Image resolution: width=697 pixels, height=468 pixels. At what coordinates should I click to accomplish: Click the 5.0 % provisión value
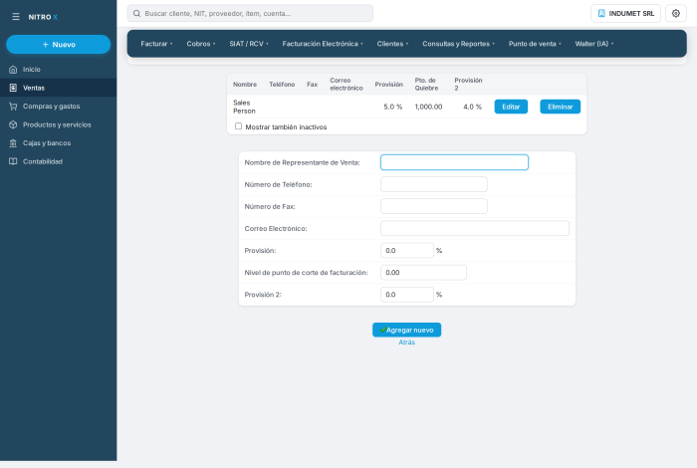pyautogui.click(x=393, y=107)
